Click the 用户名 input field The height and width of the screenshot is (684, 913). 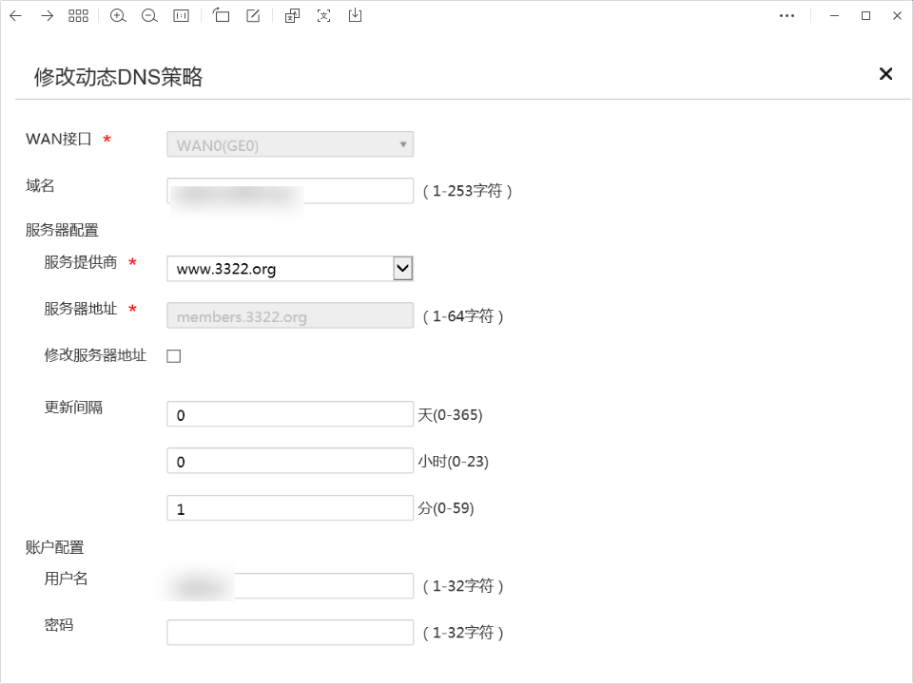pyautogui.click(x=323, y=585)
